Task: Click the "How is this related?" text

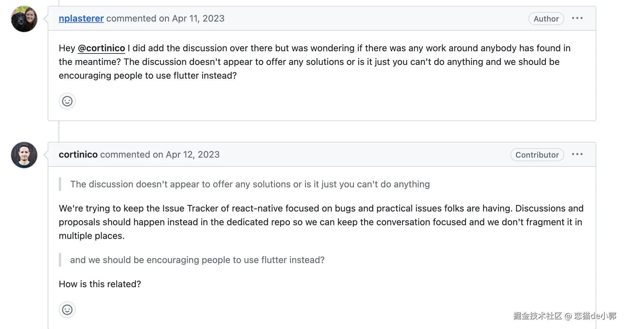Action: (100, 284)
